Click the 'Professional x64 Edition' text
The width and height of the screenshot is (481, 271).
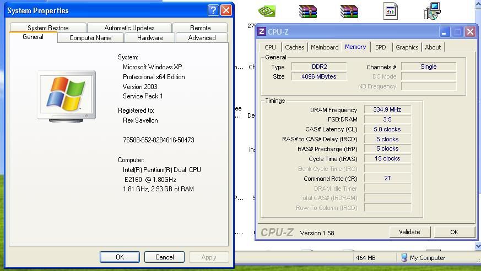pos(154,77)
